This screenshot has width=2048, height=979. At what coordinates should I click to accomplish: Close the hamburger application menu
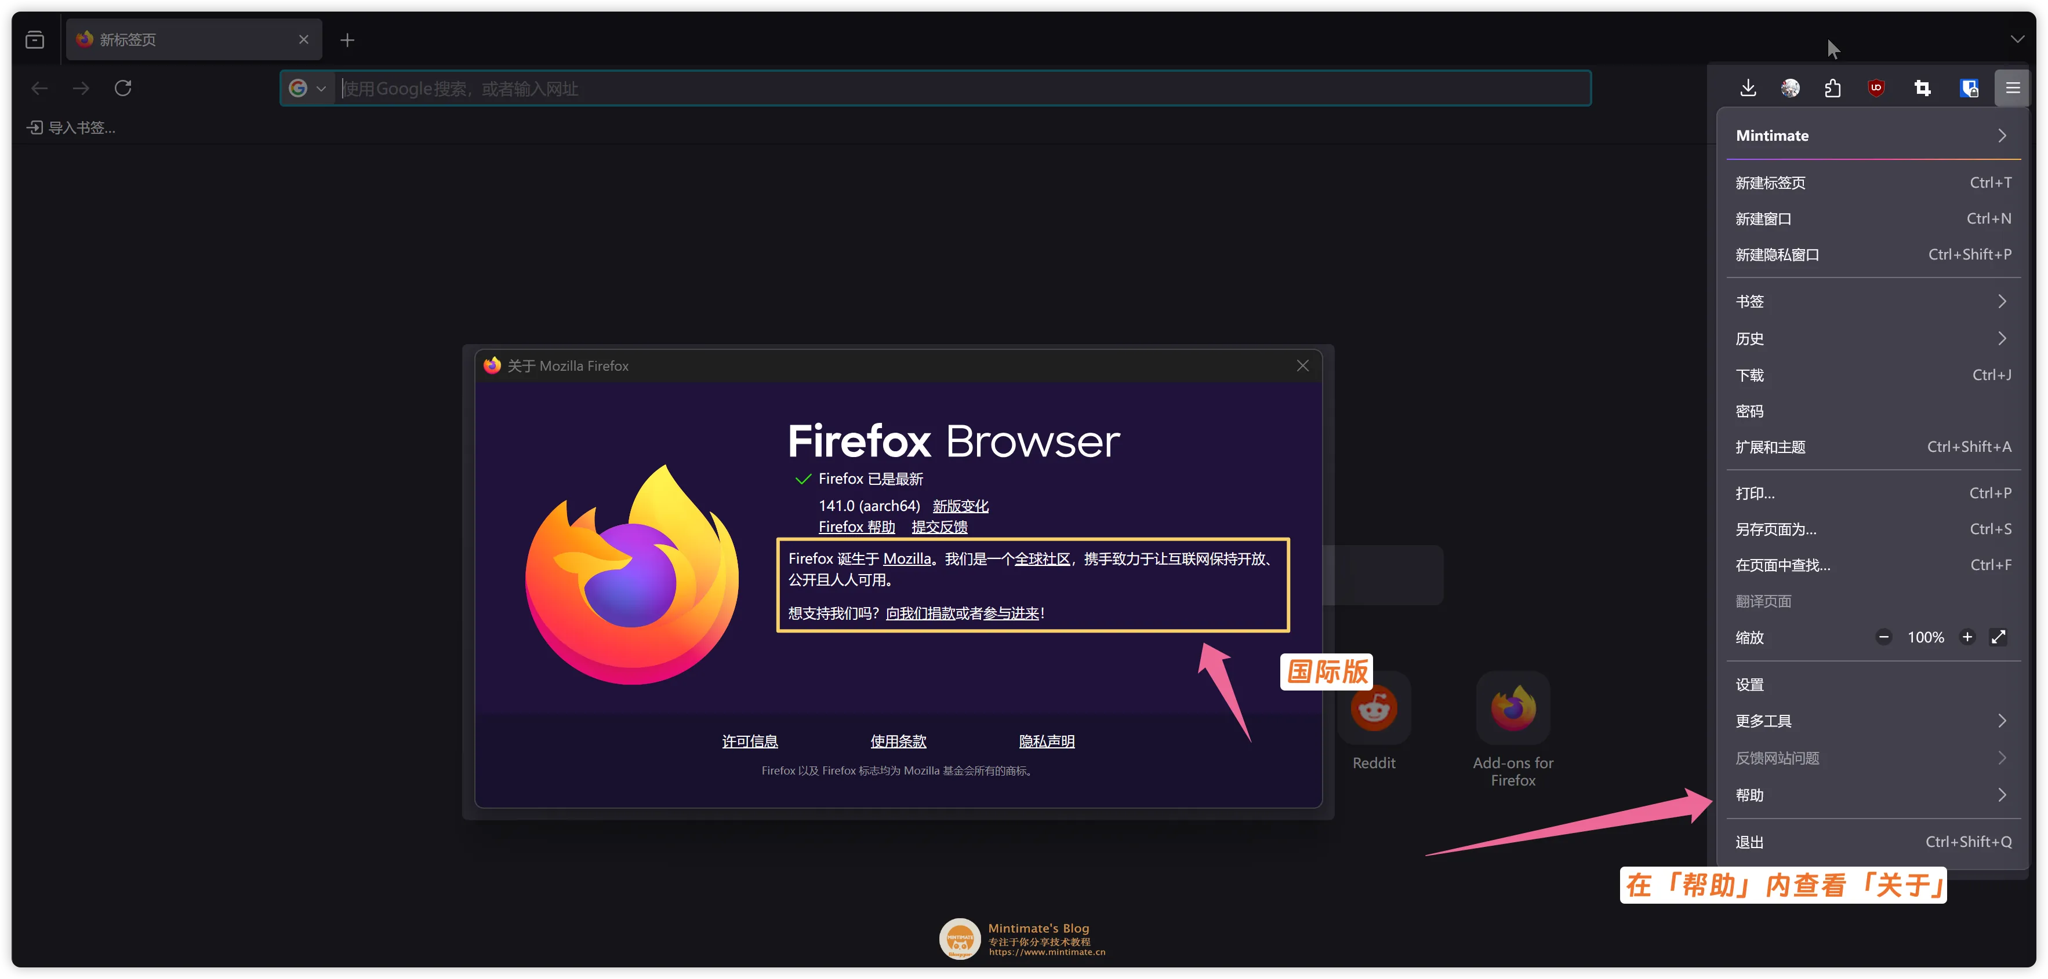pyautogui.click(x=2012, y=88)
